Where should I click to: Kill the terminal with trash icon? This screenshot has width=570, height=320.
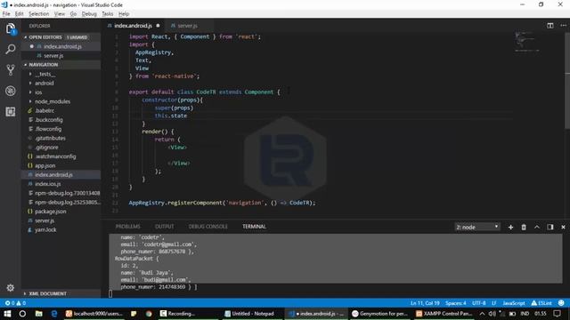(x=524, y=228)
